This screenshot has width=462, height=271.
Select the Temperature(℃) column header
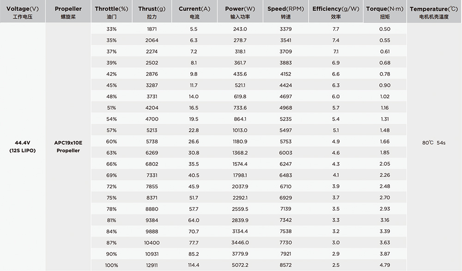click(x=433, y=12)
